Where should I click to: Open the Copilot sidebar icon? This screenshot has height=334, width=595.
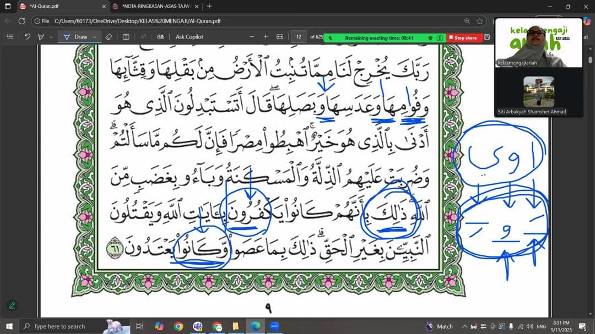[x=588, y=21]
